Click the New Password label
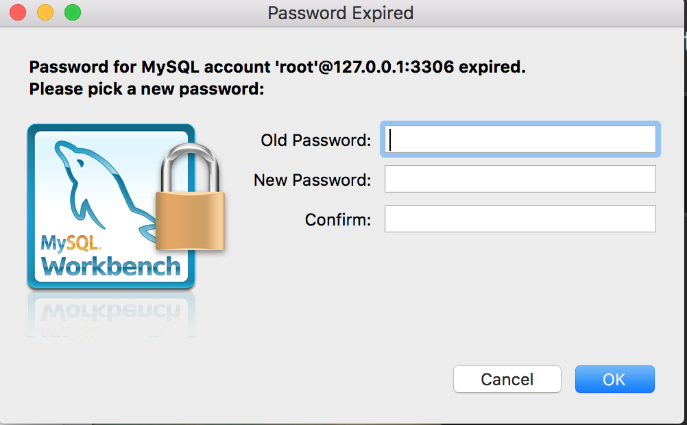The width and height of the screenshot is (687, 425). (x=313, y=180)
